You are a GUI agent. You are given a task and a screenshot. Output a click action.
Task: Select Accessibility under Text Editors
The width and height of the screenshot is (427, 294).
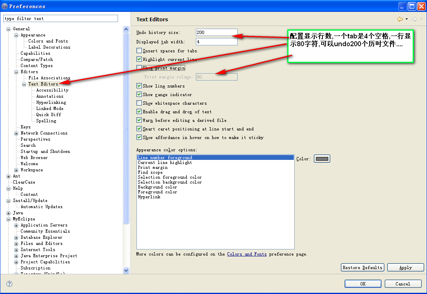[52, 90]
